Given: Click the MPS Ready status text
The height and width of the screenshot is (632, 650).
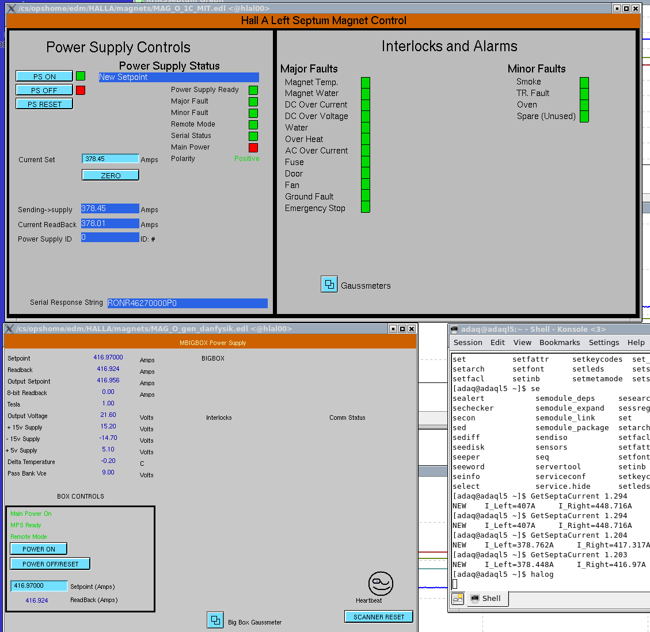Looking at the screenshot, I should pos(26,525).
